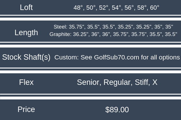Viewport: 181px width, 120px height.
Task: Click the Graphite lengths label
Action: point(60,34)
